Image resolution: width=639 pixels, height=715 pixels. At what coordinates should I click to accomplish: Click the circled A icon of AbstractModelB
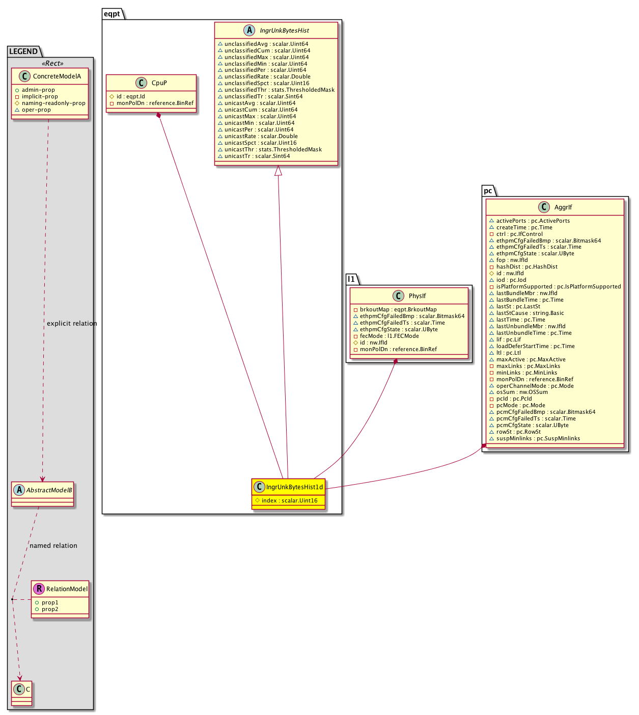[x=19, y=490]
